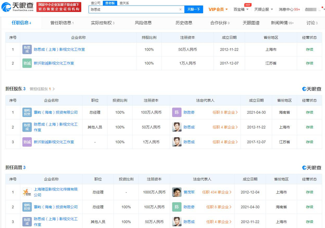
Task: Click the 陈 avatar icon beside 陈胜奇 in 担任股东
Action: [177, 112]
